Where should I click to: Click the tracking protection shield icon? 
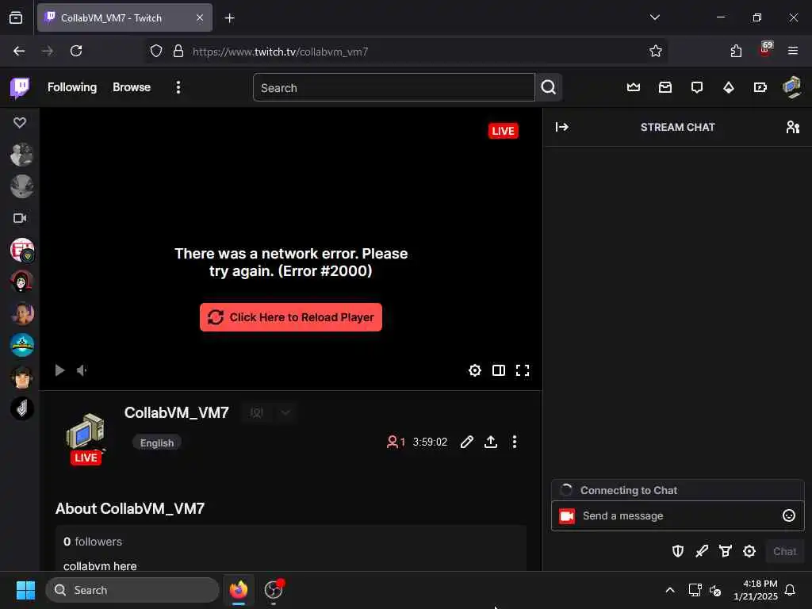[156, 51]
